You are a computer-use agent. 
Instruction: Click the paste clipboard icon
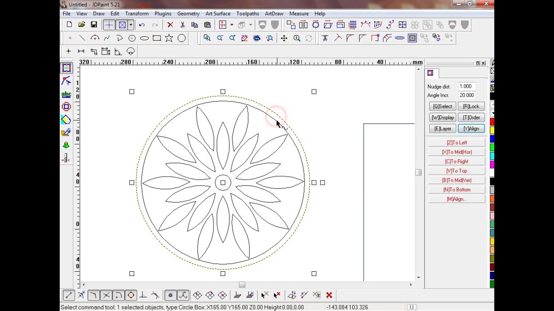pyautogui.click(x=207, y=25)
